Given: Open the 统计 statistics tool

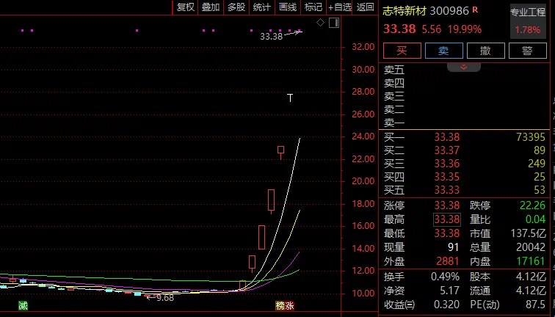Looking at the screenshot, I should [x=261, y=7].
